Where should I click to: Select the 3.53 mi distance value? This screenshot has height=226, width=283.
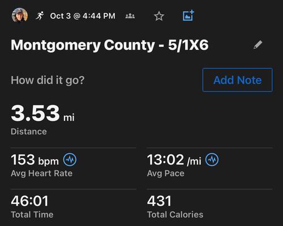pos(42,114)
